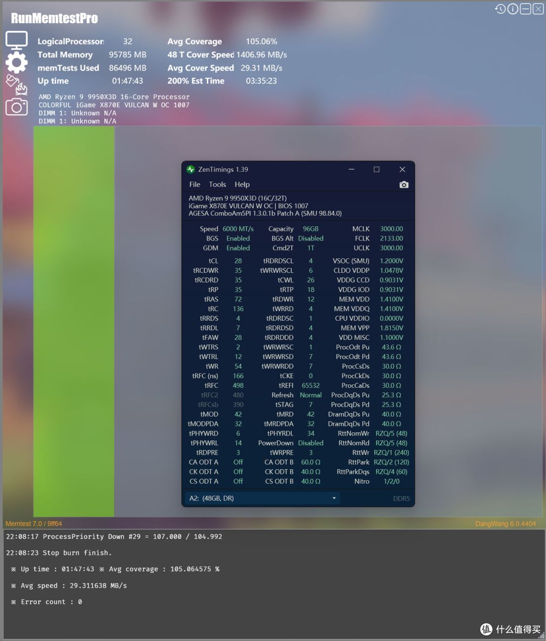
Task: Click 'COLORFUL iGame X870E VULCAN W OC 1007' line
Action: [114, 105]
